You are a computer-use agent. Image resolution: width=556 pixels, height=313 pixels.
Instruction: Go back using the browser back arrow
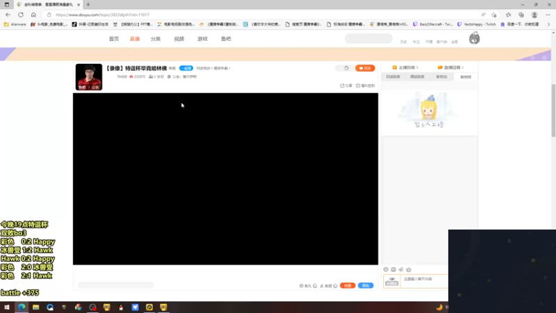point(8,15)
